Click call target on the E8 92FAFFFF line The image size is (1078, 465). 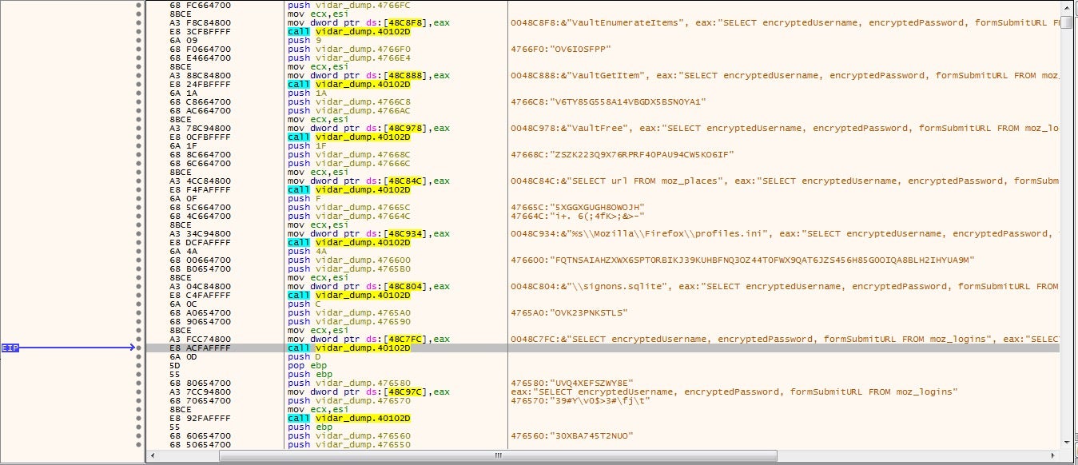click(x=362, y=419)
